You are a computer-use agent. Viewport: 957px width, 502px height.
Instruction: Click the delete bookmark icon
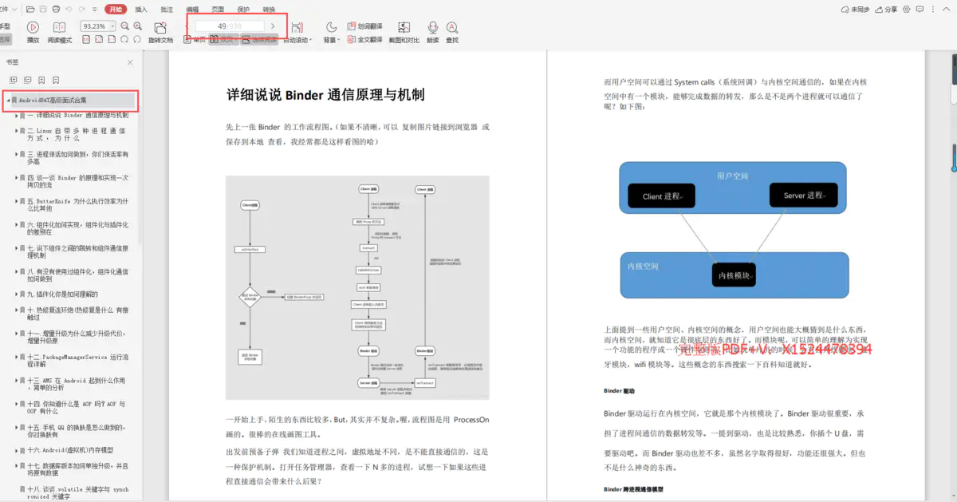(x=56, y=80)
